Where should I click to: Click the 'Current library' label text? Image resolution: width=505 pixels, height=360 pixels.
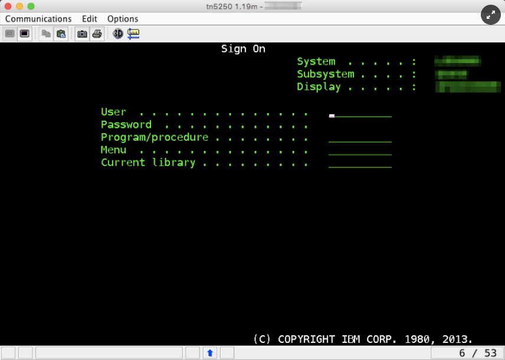pyautogui.click(x=148, y=163)
